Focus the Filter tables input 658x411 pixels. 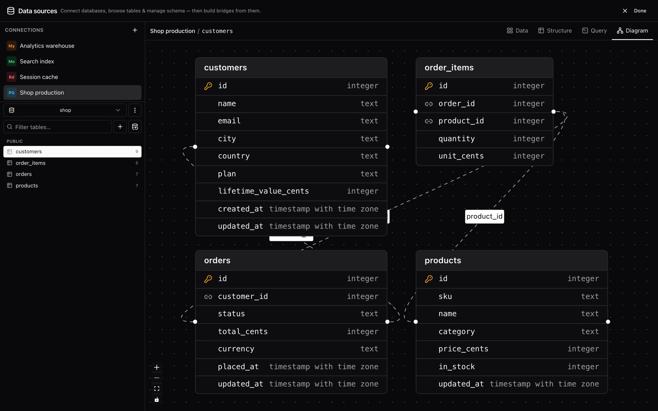pyautogui.click(x=58, y=127)
